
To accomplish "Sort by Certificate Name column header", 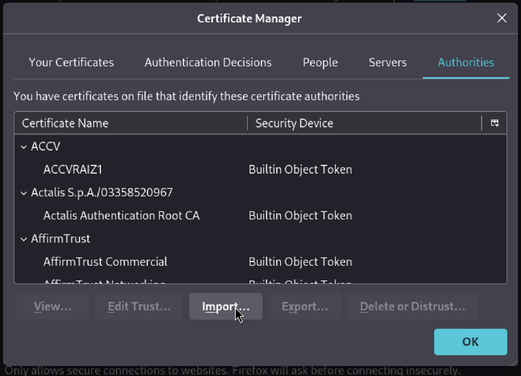I will point(131,123).
